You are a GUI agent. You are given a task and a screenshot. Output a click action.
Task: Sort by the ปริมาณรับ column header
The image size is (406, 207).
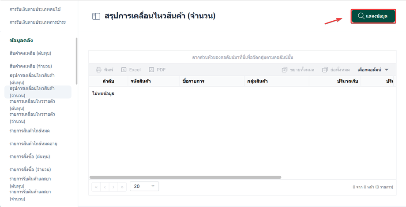click(335, 81)
